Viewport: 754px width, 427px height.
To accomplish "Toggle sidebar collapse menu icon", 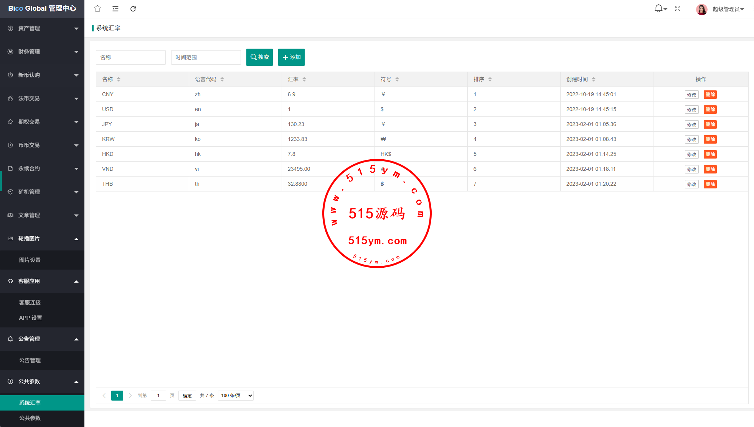I will (x=115, y=8).
